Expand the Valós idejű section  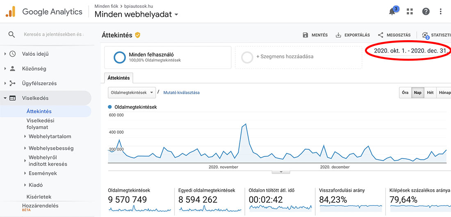click(x=5, y=54)
